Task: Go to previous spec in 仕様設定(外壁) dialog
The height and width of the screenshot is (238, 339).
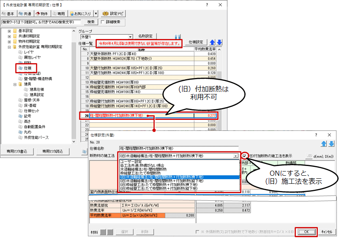Action: click(x=324, y=144)
